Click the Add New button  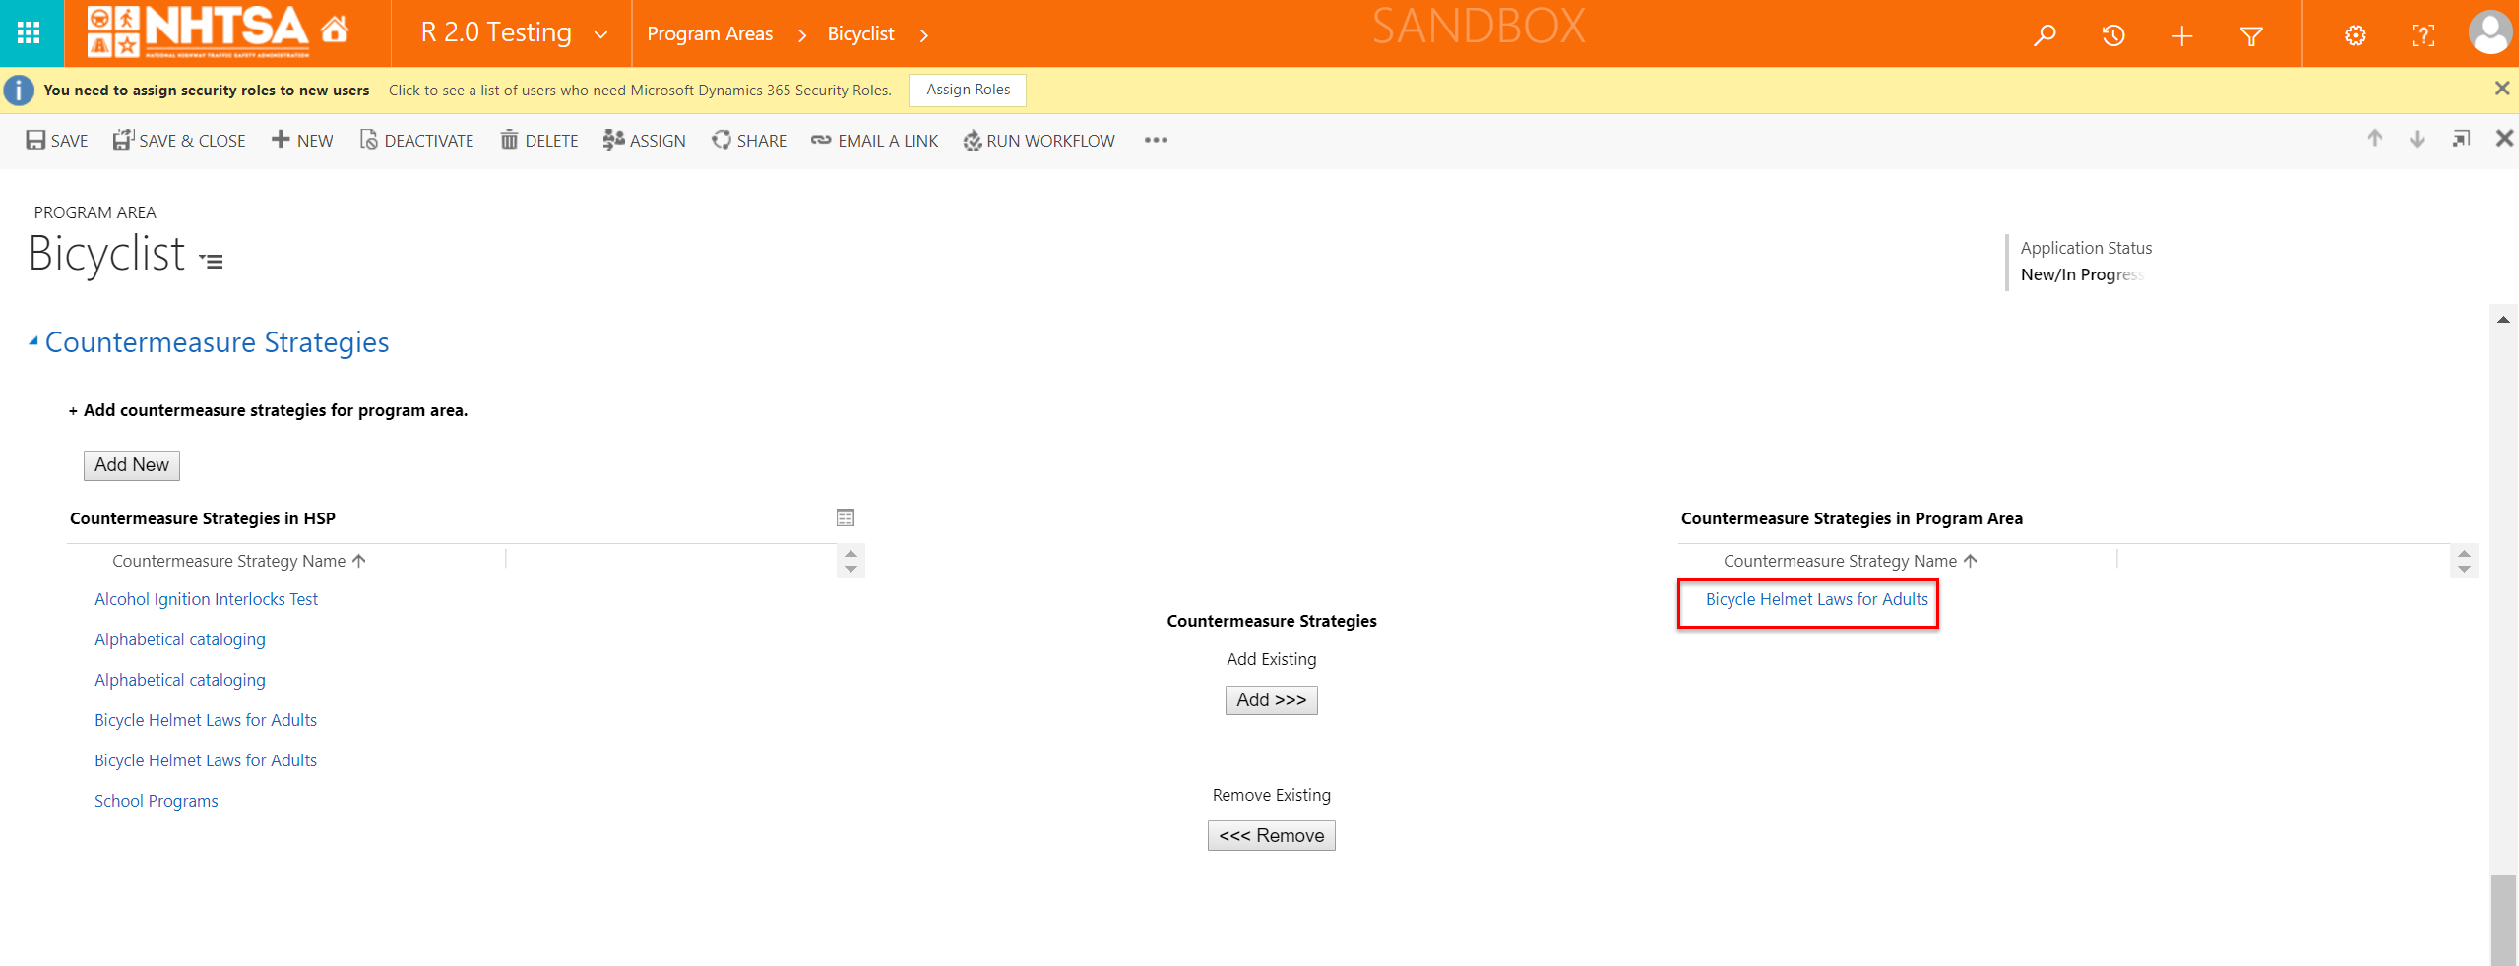tap(132, 465)
